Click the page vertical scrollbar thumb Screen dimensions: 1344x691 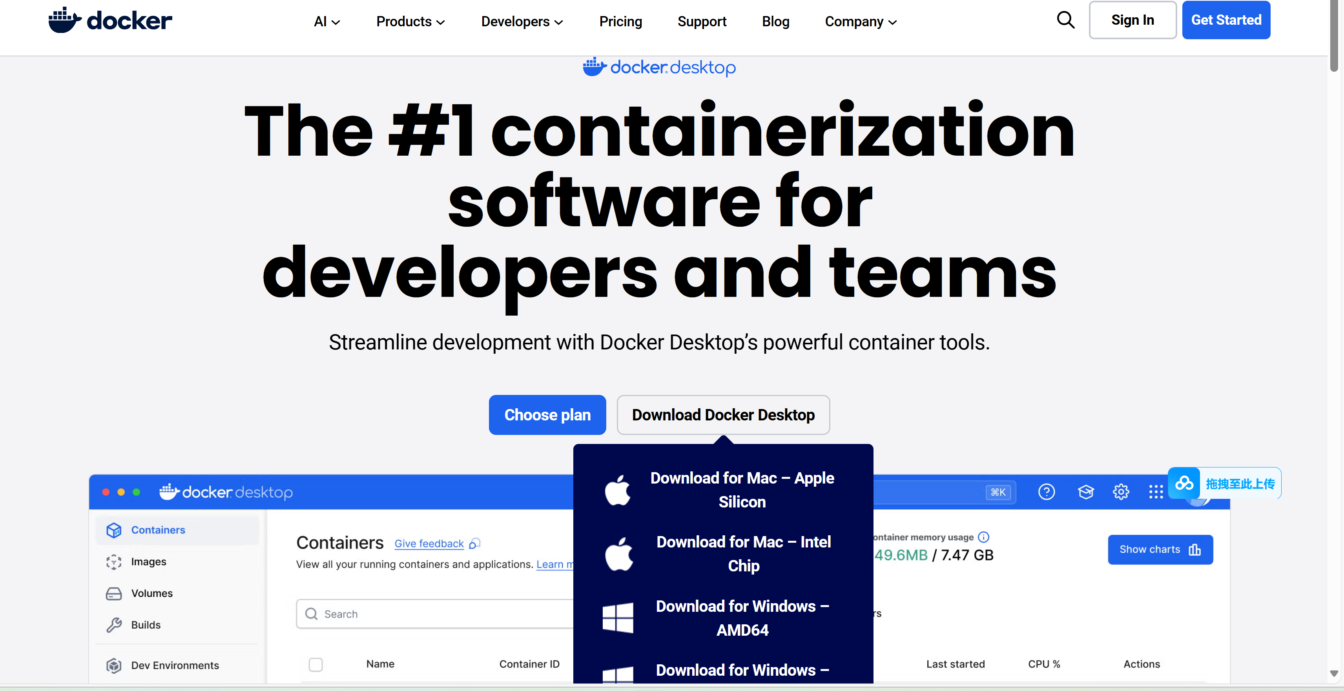click(x=1334, y=36)
